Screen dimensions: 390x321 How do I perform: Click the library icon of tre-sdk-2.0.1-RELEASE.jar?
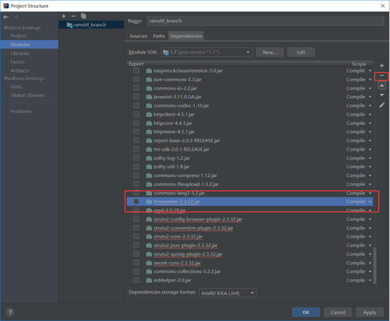[x=149, y=150]
